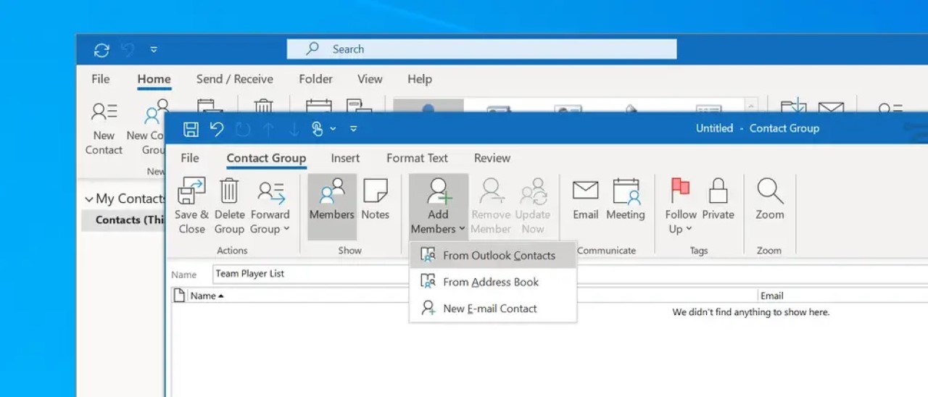The image size is (928, 397).
Task: Mark the contact group Private
Action: click(x=718, y=199)
